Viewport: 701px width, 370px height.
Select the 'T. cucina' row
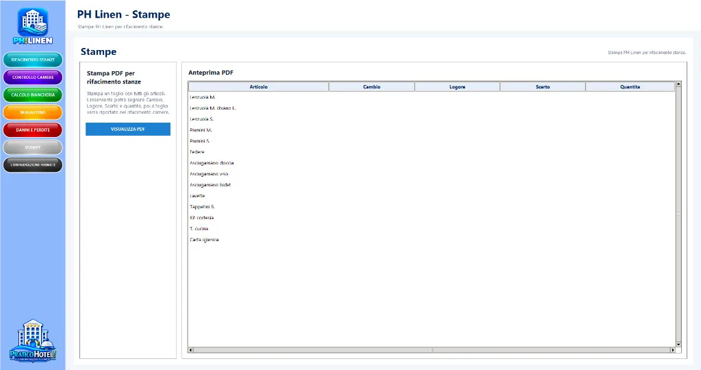431,229
